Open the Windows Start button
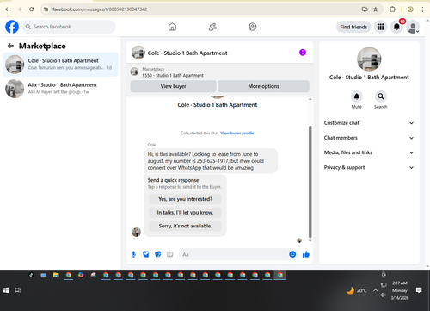The height and width of the screenshot is (311, 430). tap(6, 290)
